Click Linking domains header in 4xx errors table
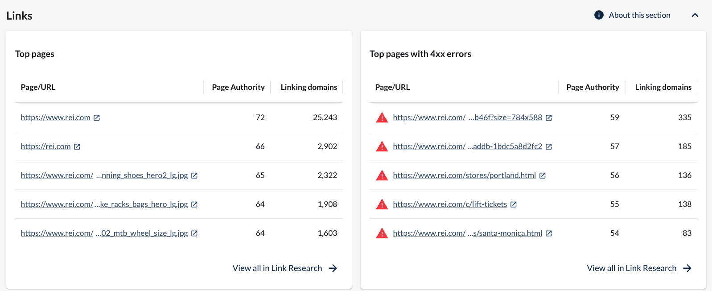Image resolution: width=712 pixels, height=291 pixels. [663, 87]
